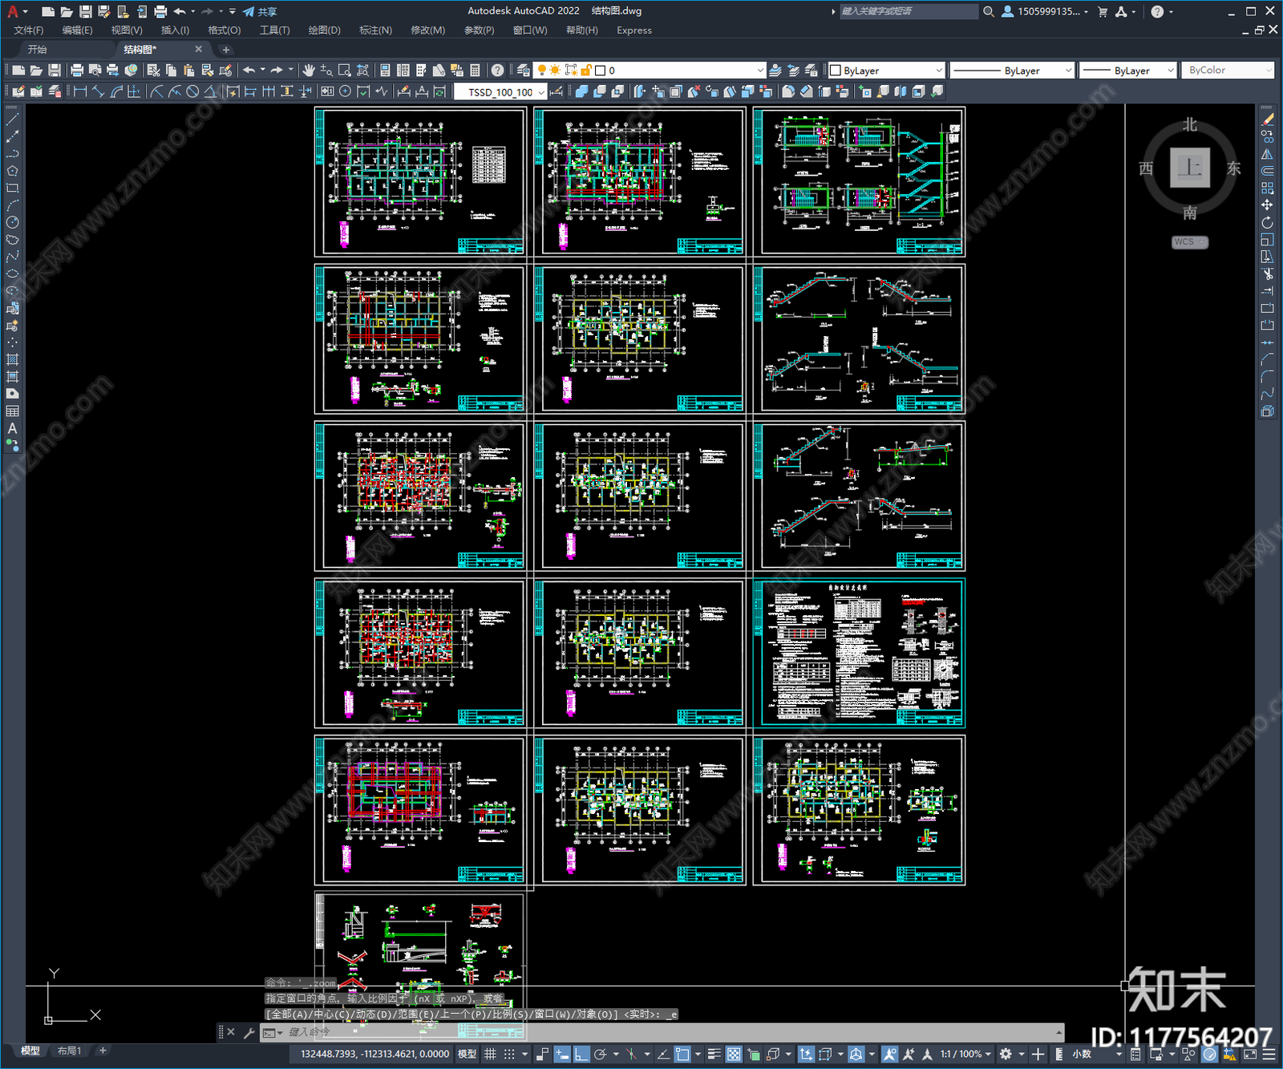Open the ByLayer linetype dropdown
Viewport: 1283px width, 1069px height.
(1012, 71)
